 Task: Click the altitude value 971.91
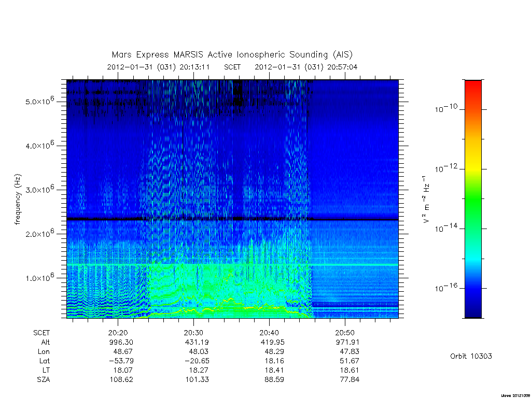click(347, 342)
